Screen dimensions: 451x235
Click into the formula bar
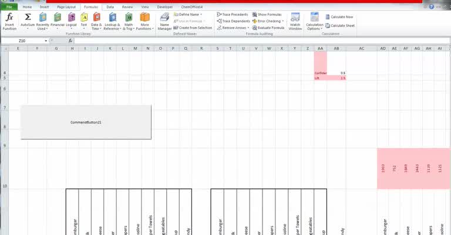(262, 41)
